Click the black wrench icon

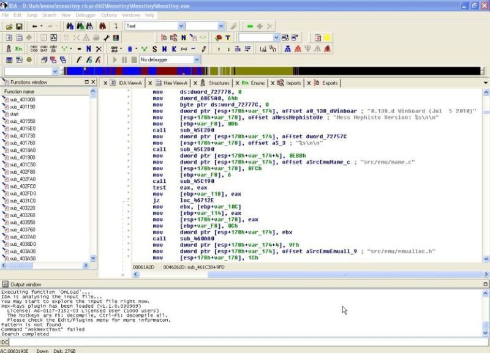106,38
